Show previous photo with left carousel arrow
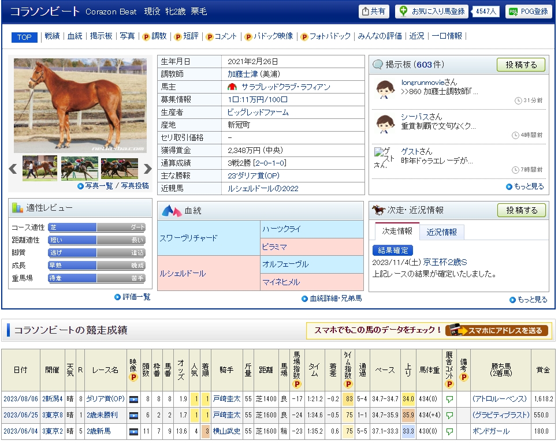The height and width of the screenshot is (444, 558). 13,169
